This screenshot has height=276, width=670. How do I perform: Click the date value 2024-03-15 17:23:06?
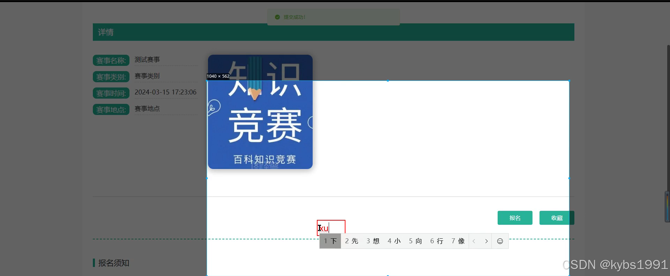click(x=165, y=92)
